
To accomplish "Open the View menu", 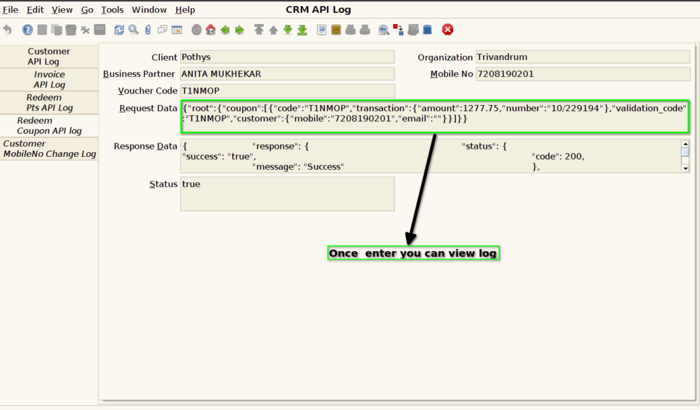I will [x=62, y=10].
